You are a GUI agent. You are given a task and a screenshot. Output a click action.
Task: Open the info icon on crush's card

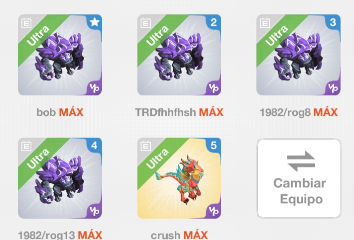(145, 146)
